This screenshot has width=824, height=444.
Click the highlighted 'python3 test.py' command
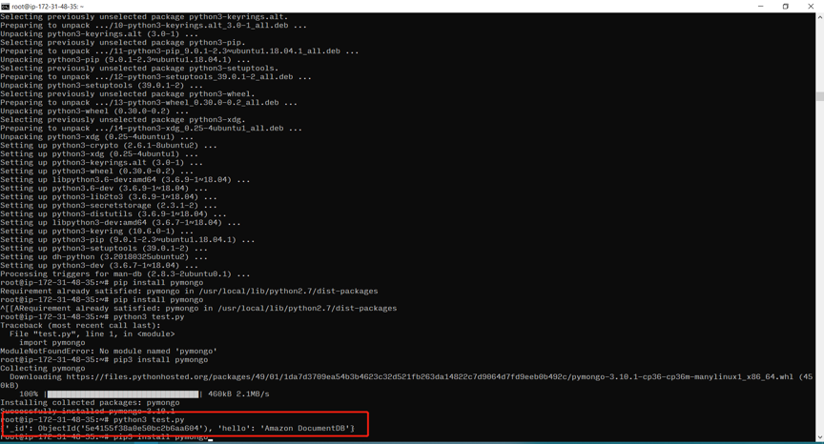coord(149,419)
